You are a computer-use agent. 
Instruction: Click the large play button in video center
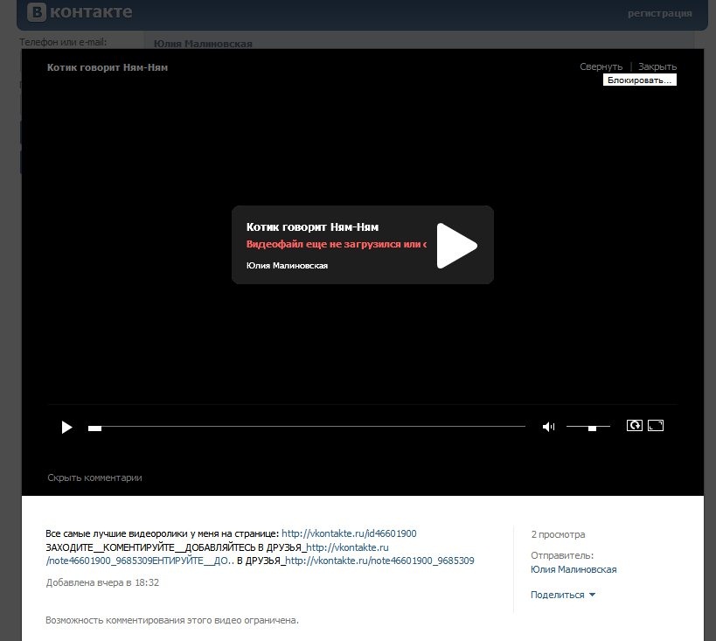pos(456,245)
